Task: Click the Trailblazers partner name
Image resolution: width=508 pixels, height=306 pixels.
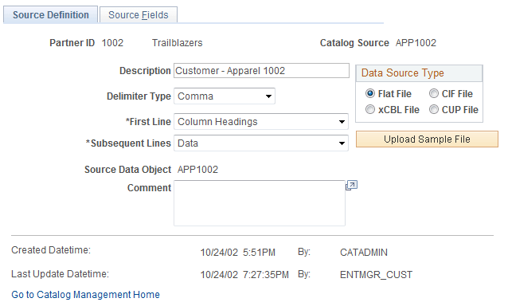Action: coord(178,43)
